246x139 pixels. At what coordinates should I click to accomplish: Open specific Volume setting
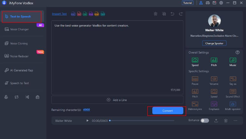click(x=214, y=81)
